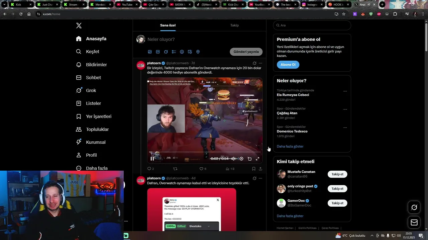428x240 pixels.
Task: Open video picture-in-picture
Action: coord(249,159)
